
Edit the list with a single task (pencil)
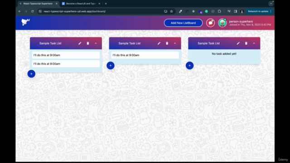tap(159, 43)
